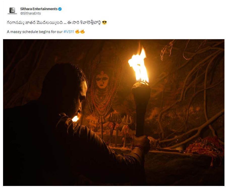Screen dimensions: 227x188
Task: Click the red cloth pile on the right
Action: [205, 147]
